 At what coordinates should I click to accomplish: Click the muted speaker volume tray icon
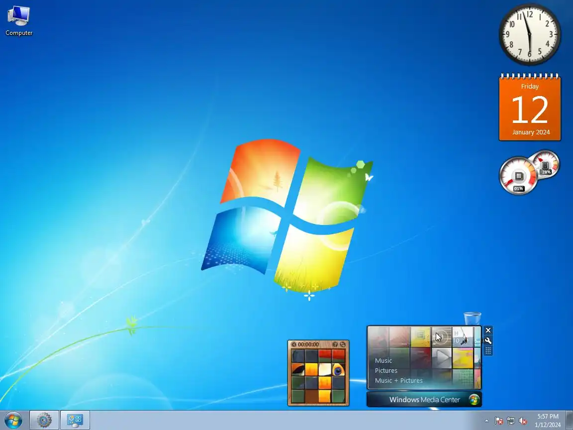tap(523, 421)
